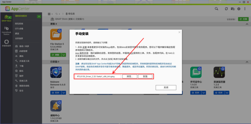Expand dropdown next to Malware Remover 打开 button
The width and height of the screenshot is (251, 124).
click(x=64, y=93)
